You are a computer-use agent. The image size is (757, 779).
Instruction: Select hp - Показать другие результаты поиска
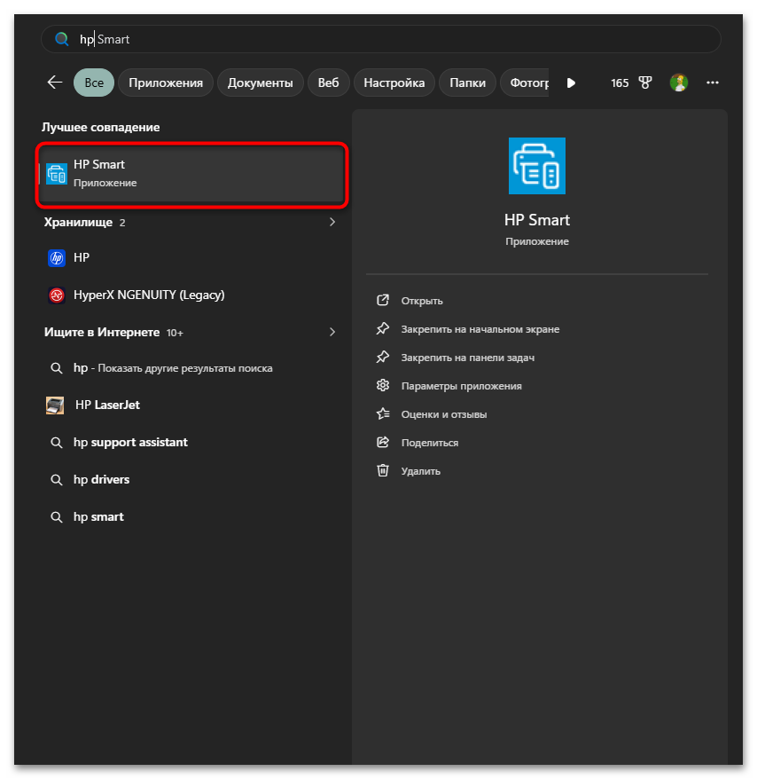tap(191, 368)
